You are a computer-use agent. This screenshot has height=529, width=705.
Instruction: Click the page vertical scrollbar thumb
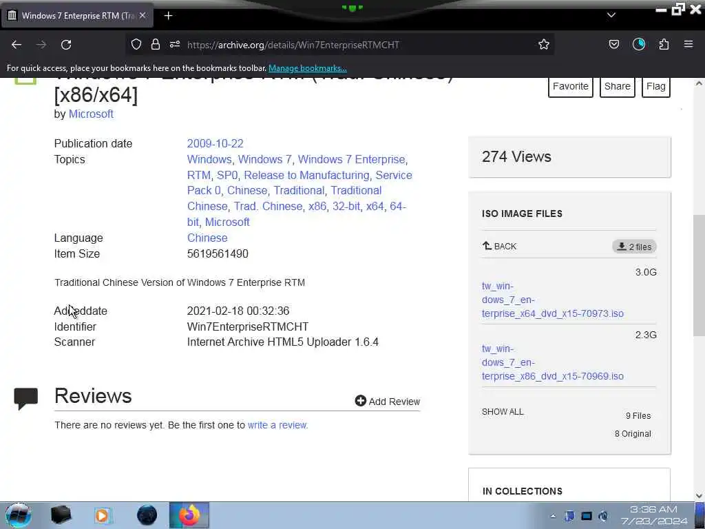(699, 276)
